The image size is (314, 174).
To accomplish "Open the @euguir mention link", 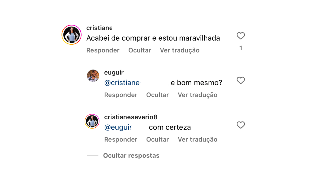I will pyautogui.click(x=118, y=127).
